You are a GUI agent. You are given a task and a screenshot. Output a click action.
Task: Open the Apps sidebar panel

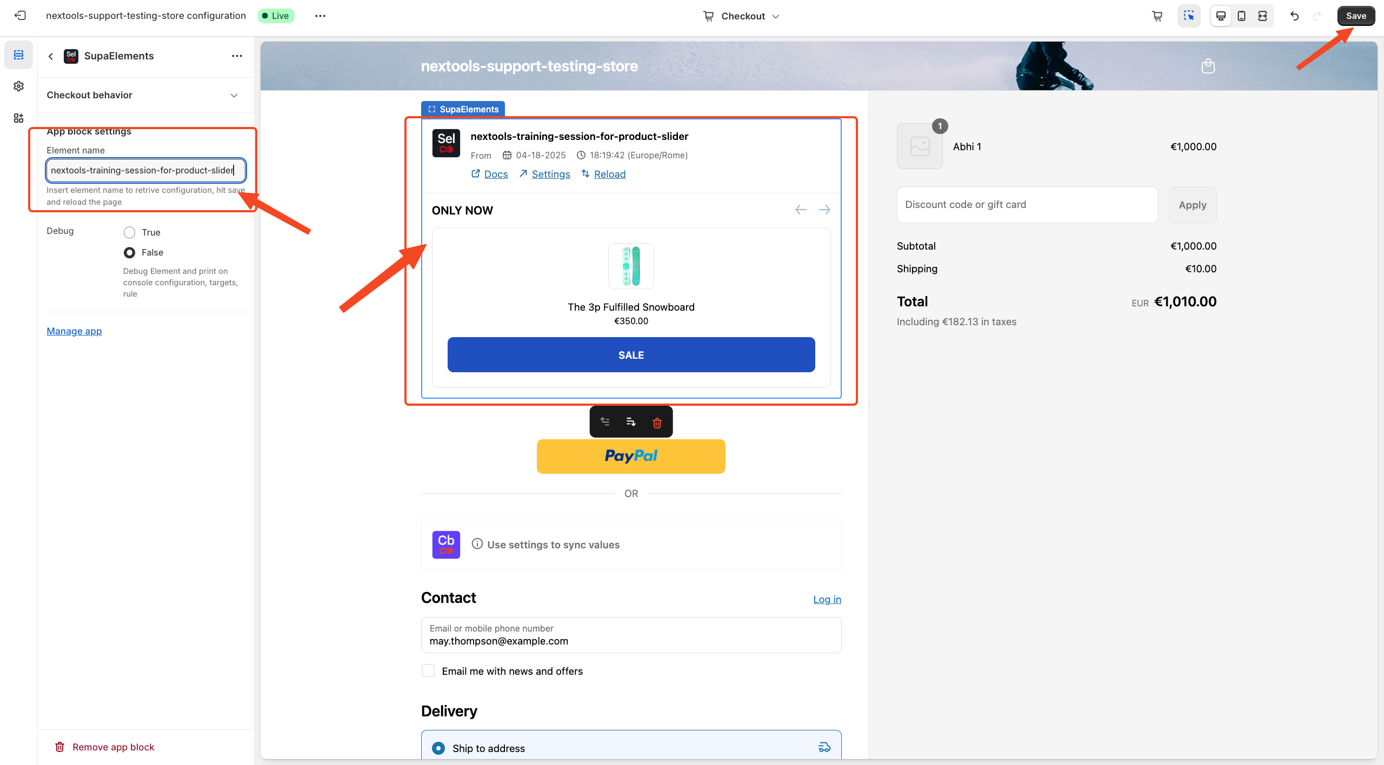(19, 118)
